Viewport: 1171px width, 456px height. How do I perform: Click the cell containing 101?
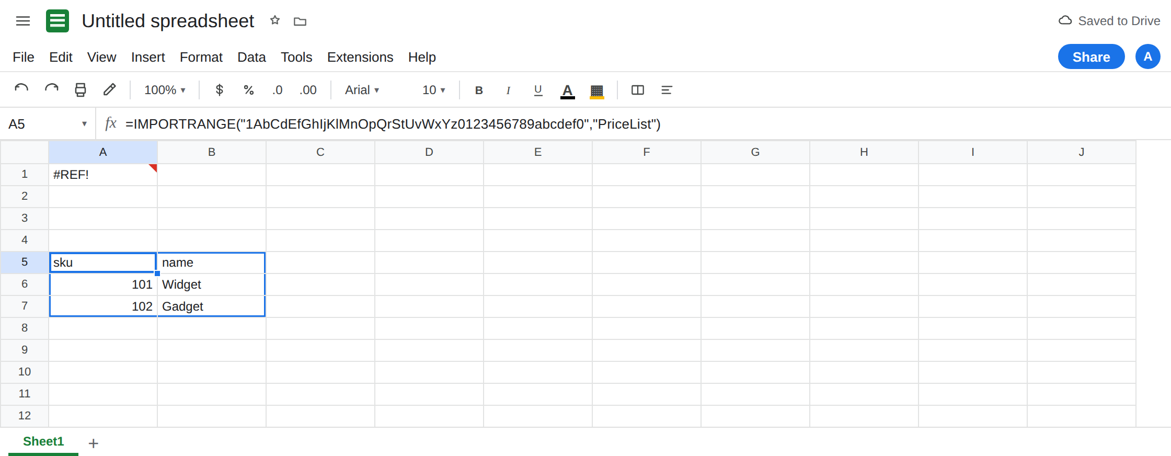click(x=103, y=284)
